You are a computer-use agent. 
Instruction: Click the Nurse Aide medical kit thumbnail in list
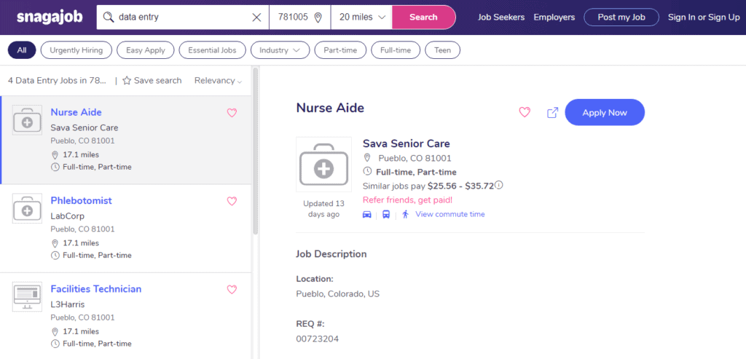click(x=27, y=120)
